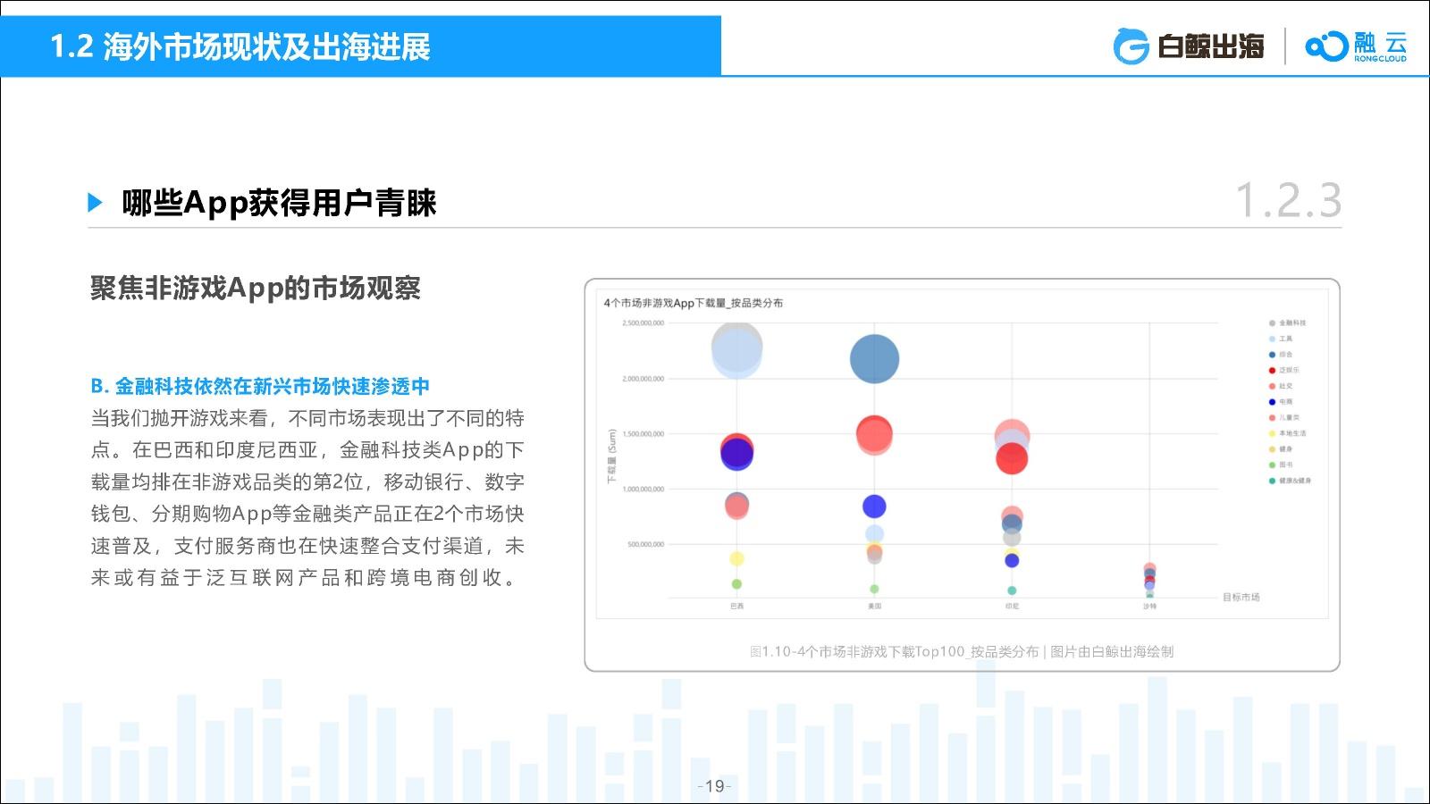Click the 图书 legend label
This screenshot has width=1430, height=804.
click(1286, 465)
